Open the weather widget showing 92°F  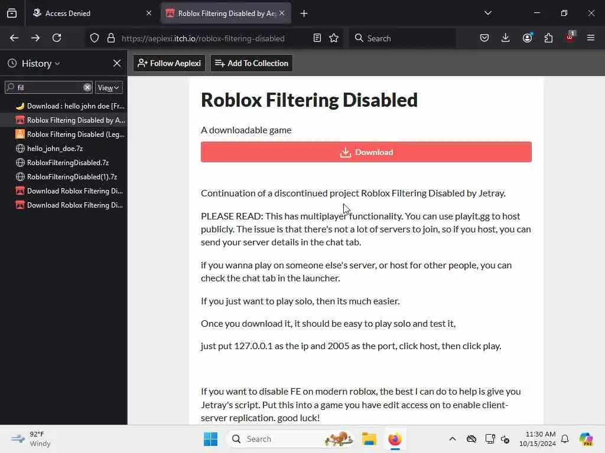point(31,439)
